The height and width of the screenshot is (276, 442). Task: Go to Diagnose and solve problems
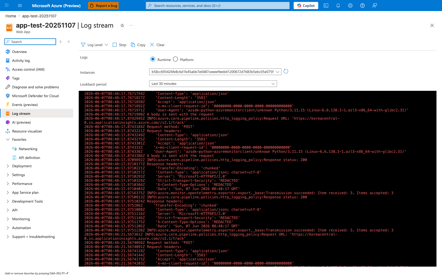35,87
